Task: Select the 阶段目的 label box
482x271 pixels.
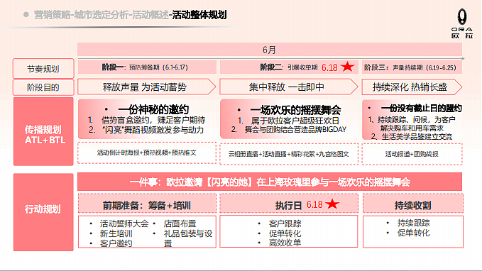Action: (43, 87)
